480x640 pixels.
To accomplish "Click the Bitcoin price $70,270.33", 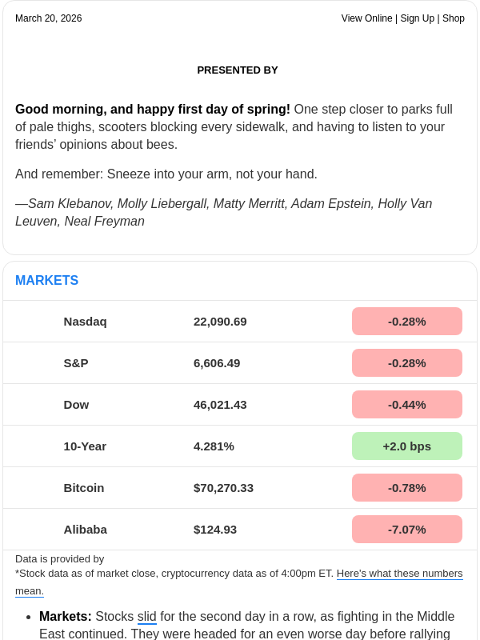I will (x=223, y=487).
